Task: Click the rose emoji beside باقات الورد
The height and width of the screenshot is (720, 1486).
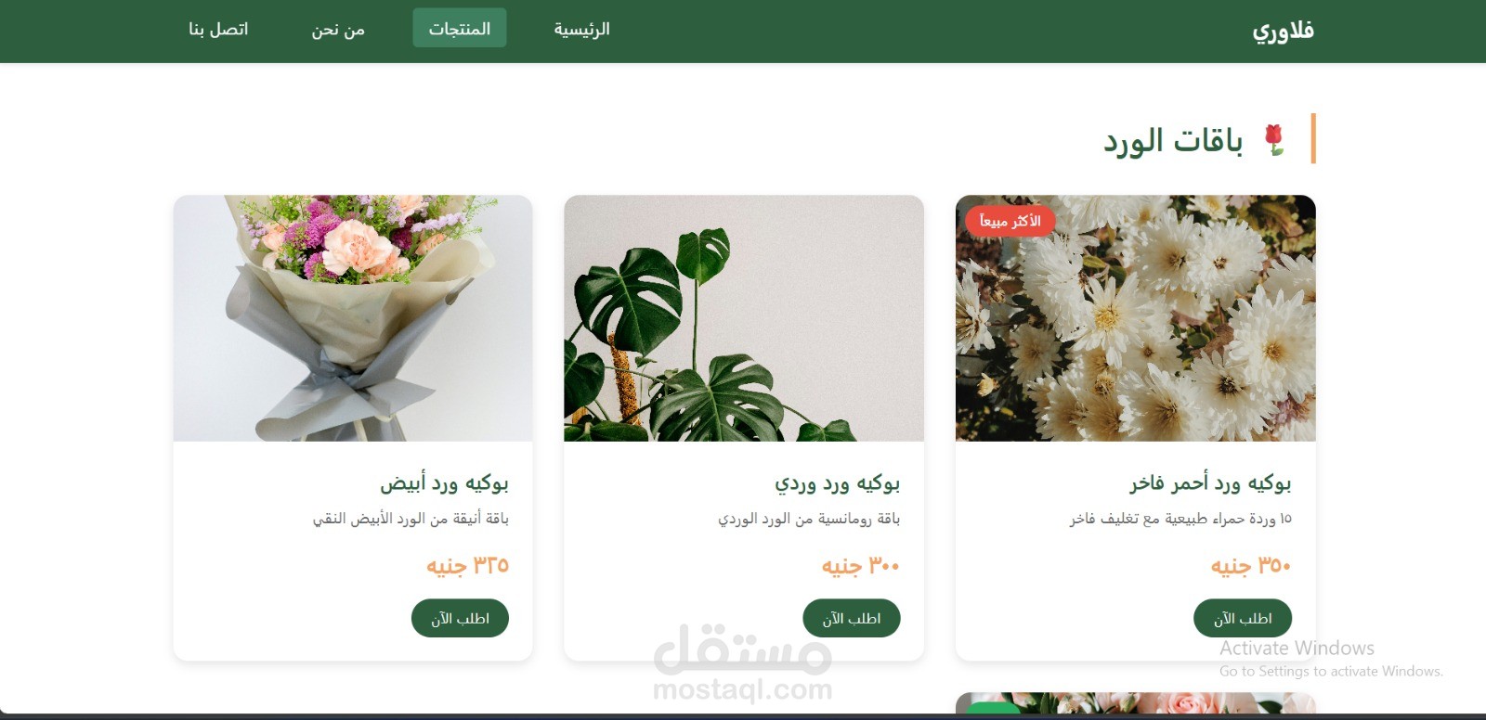Action: (1274, 140)
